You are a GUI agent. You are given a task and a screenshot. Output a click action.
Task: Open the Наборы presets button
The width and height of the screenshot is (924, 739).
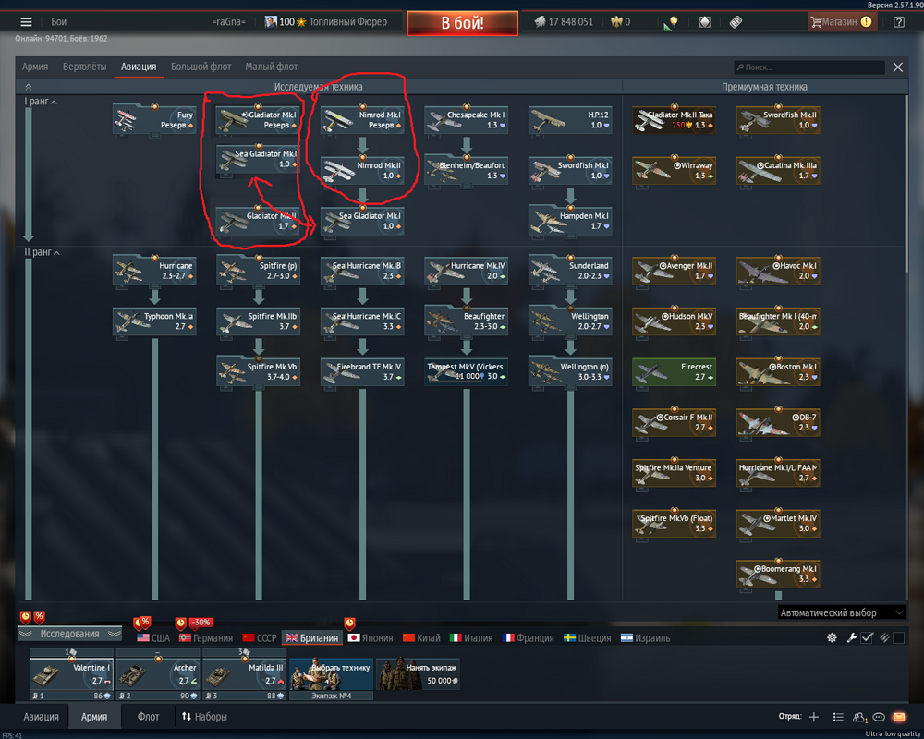(204, 717)
